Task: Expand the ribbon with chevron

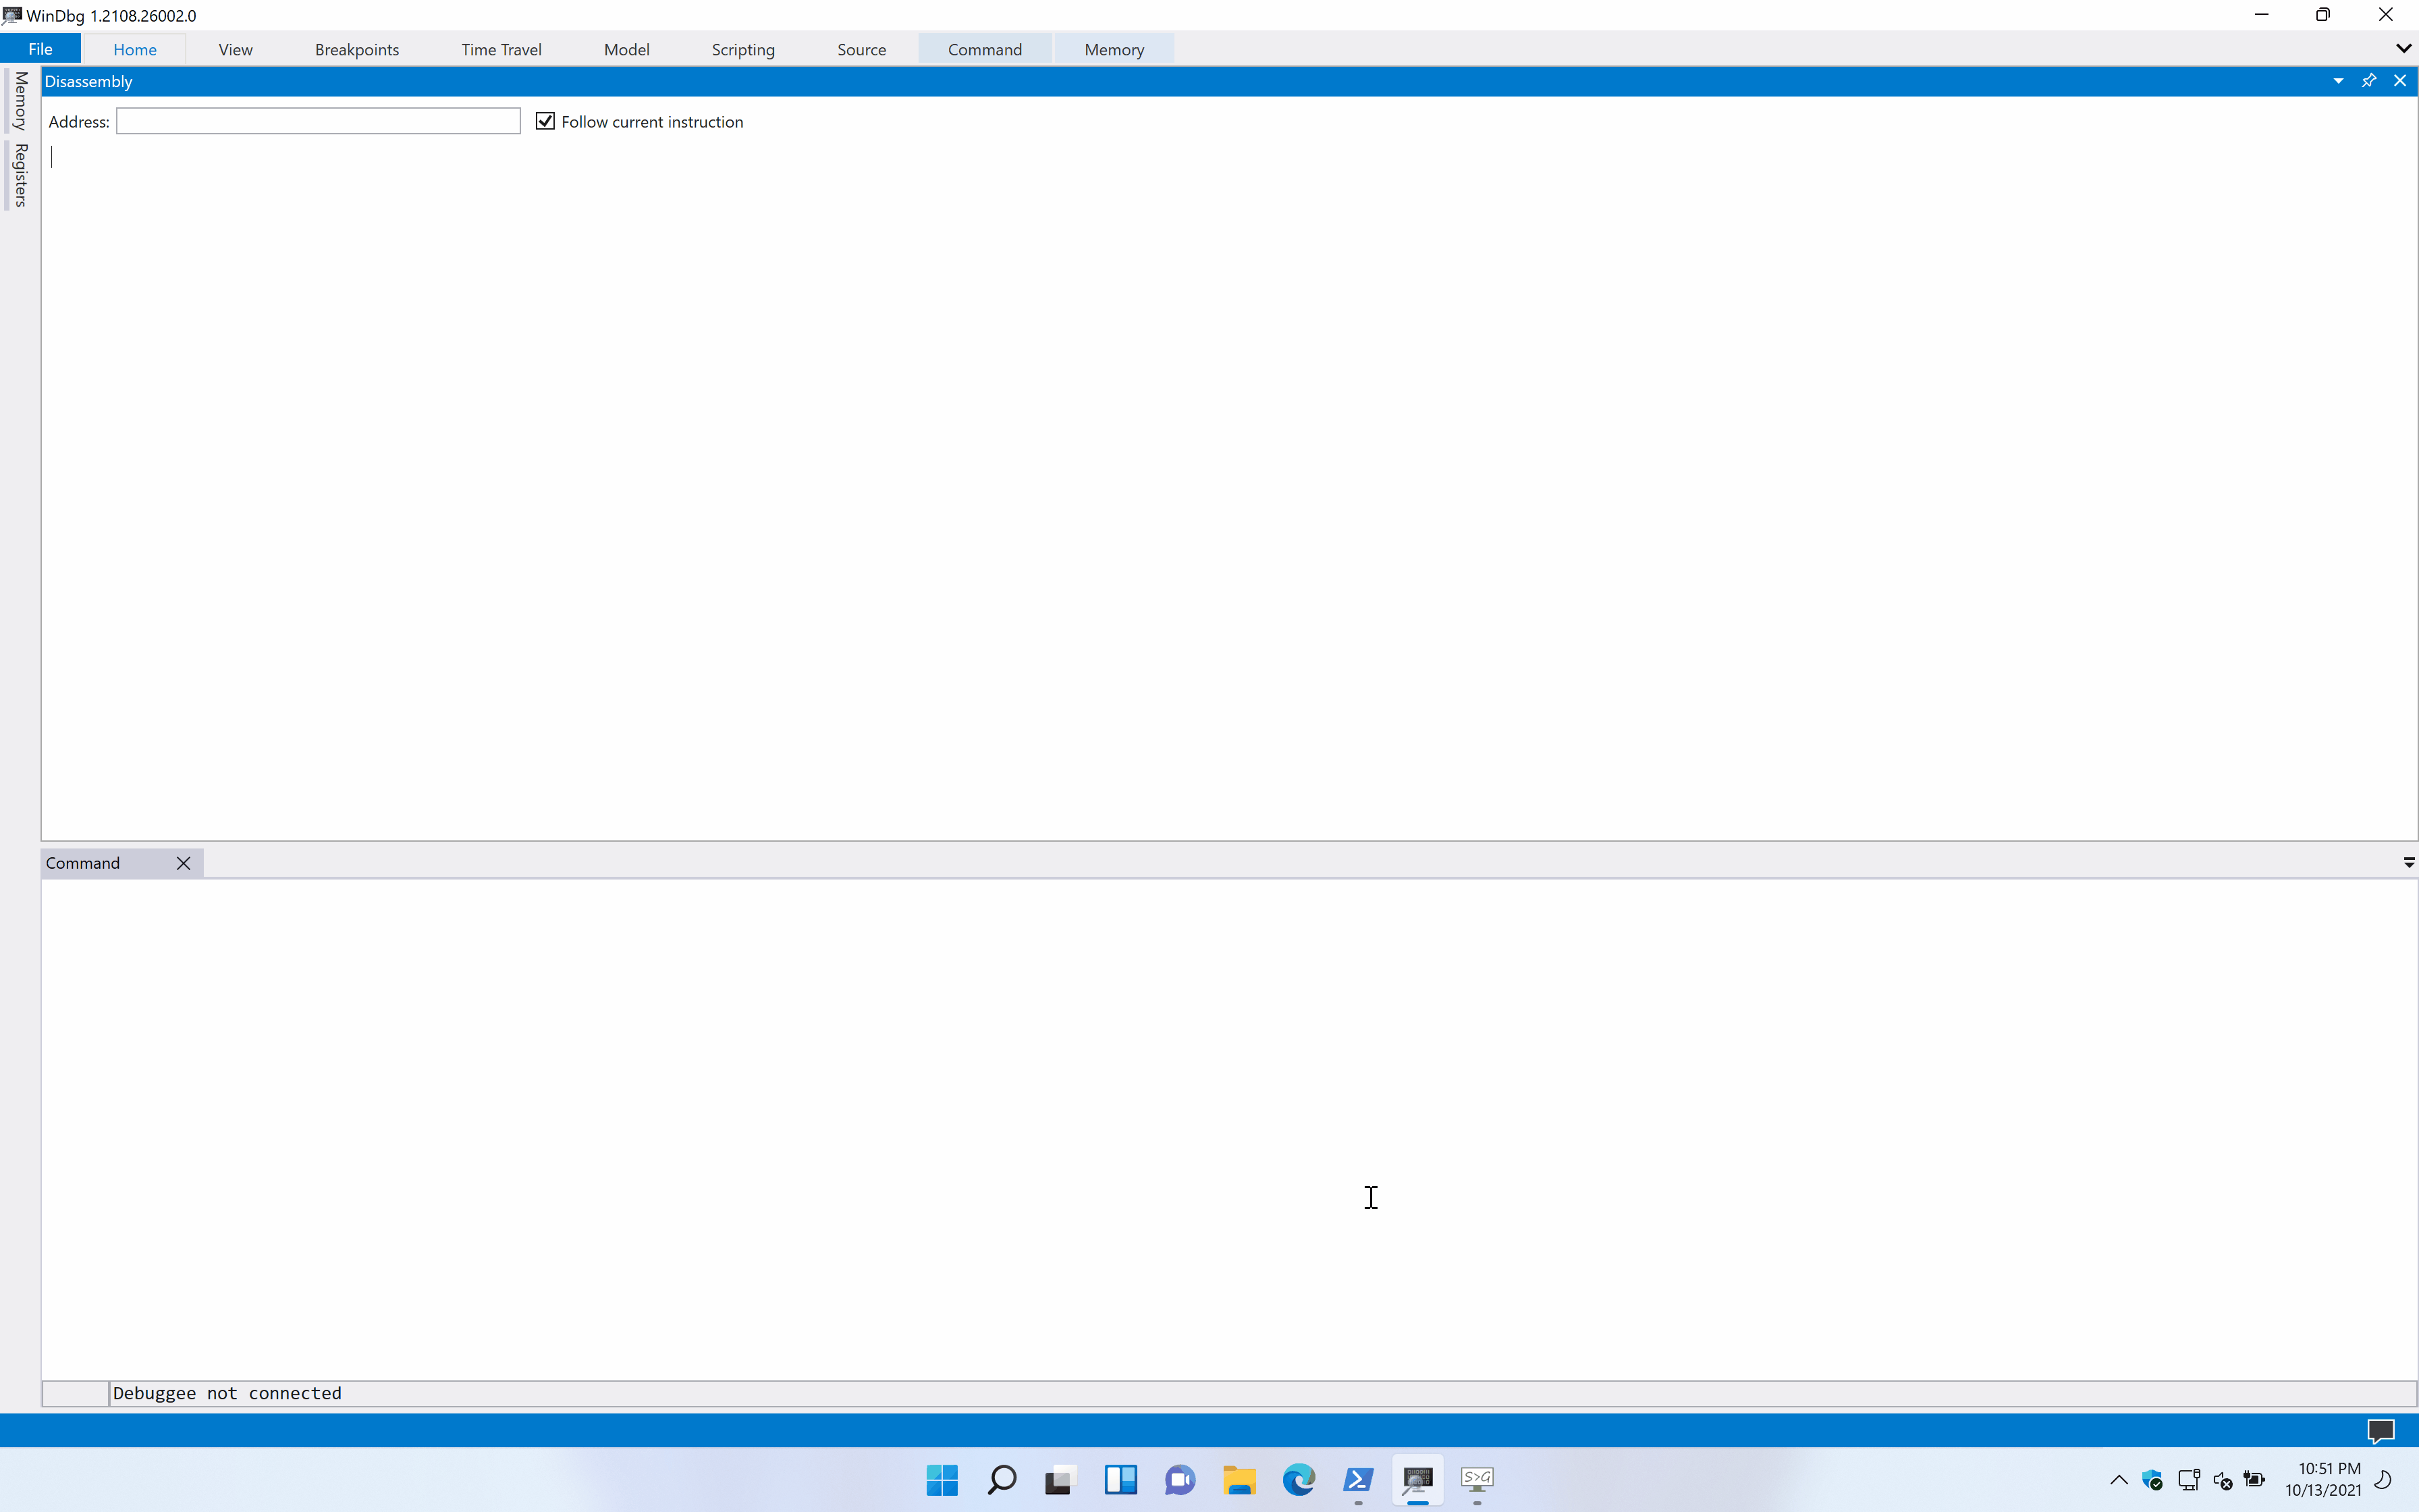Action: point(2403,49)
